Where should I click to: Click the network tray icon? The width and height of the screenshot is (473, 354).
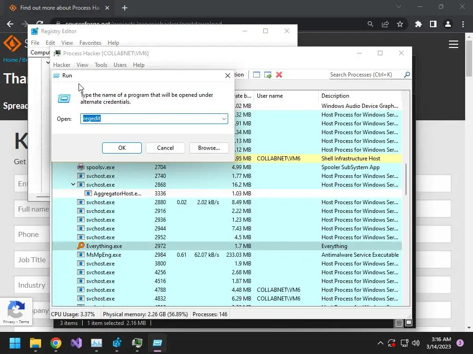pos(404,343)
